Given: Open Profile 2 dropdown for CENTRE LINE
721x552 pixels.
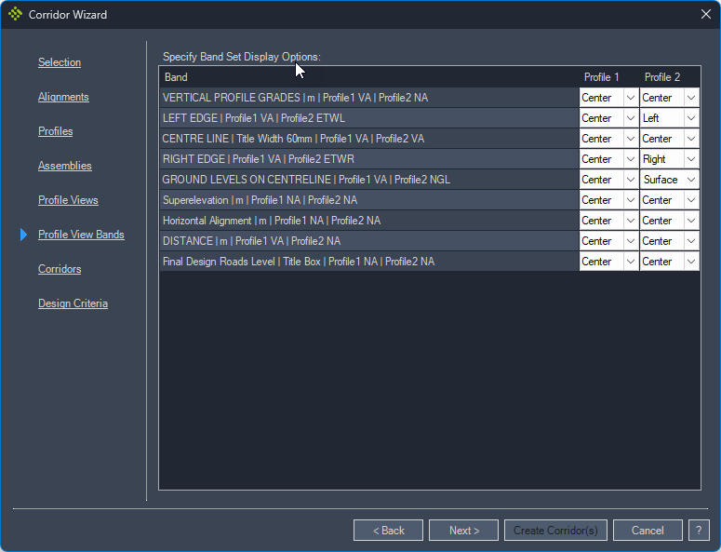Looking at the screenshot, I should [670, 139].
